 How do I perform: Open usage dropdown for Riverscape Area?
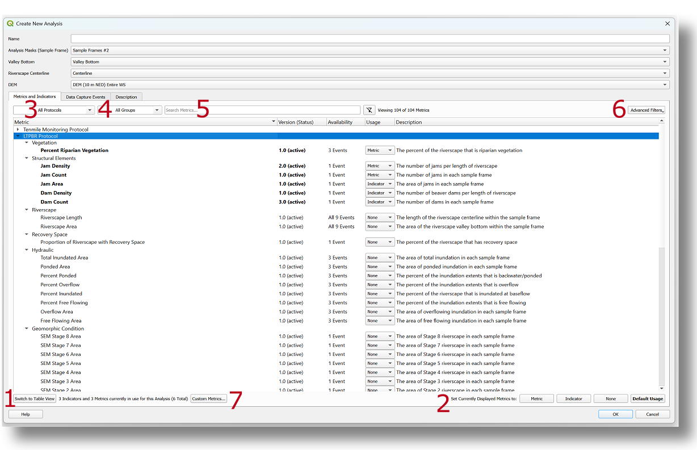380,227
